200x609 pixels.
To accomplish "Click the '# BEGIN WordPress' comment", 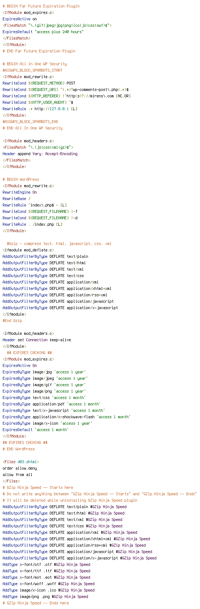I will point(21,179).
